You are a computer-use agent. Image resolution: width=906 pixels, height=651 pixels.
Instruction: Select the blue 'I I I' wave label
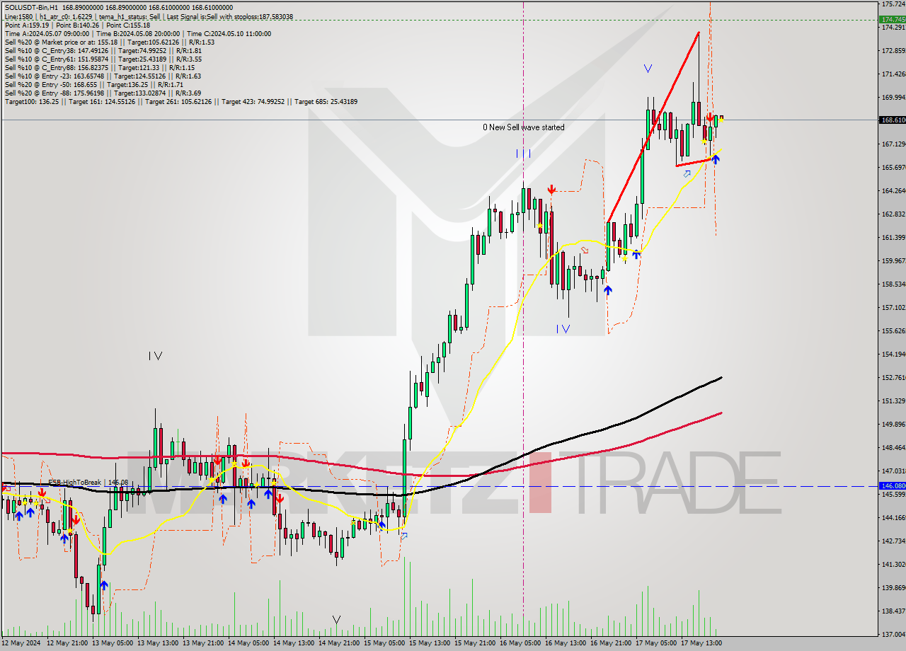pos(523,154)
